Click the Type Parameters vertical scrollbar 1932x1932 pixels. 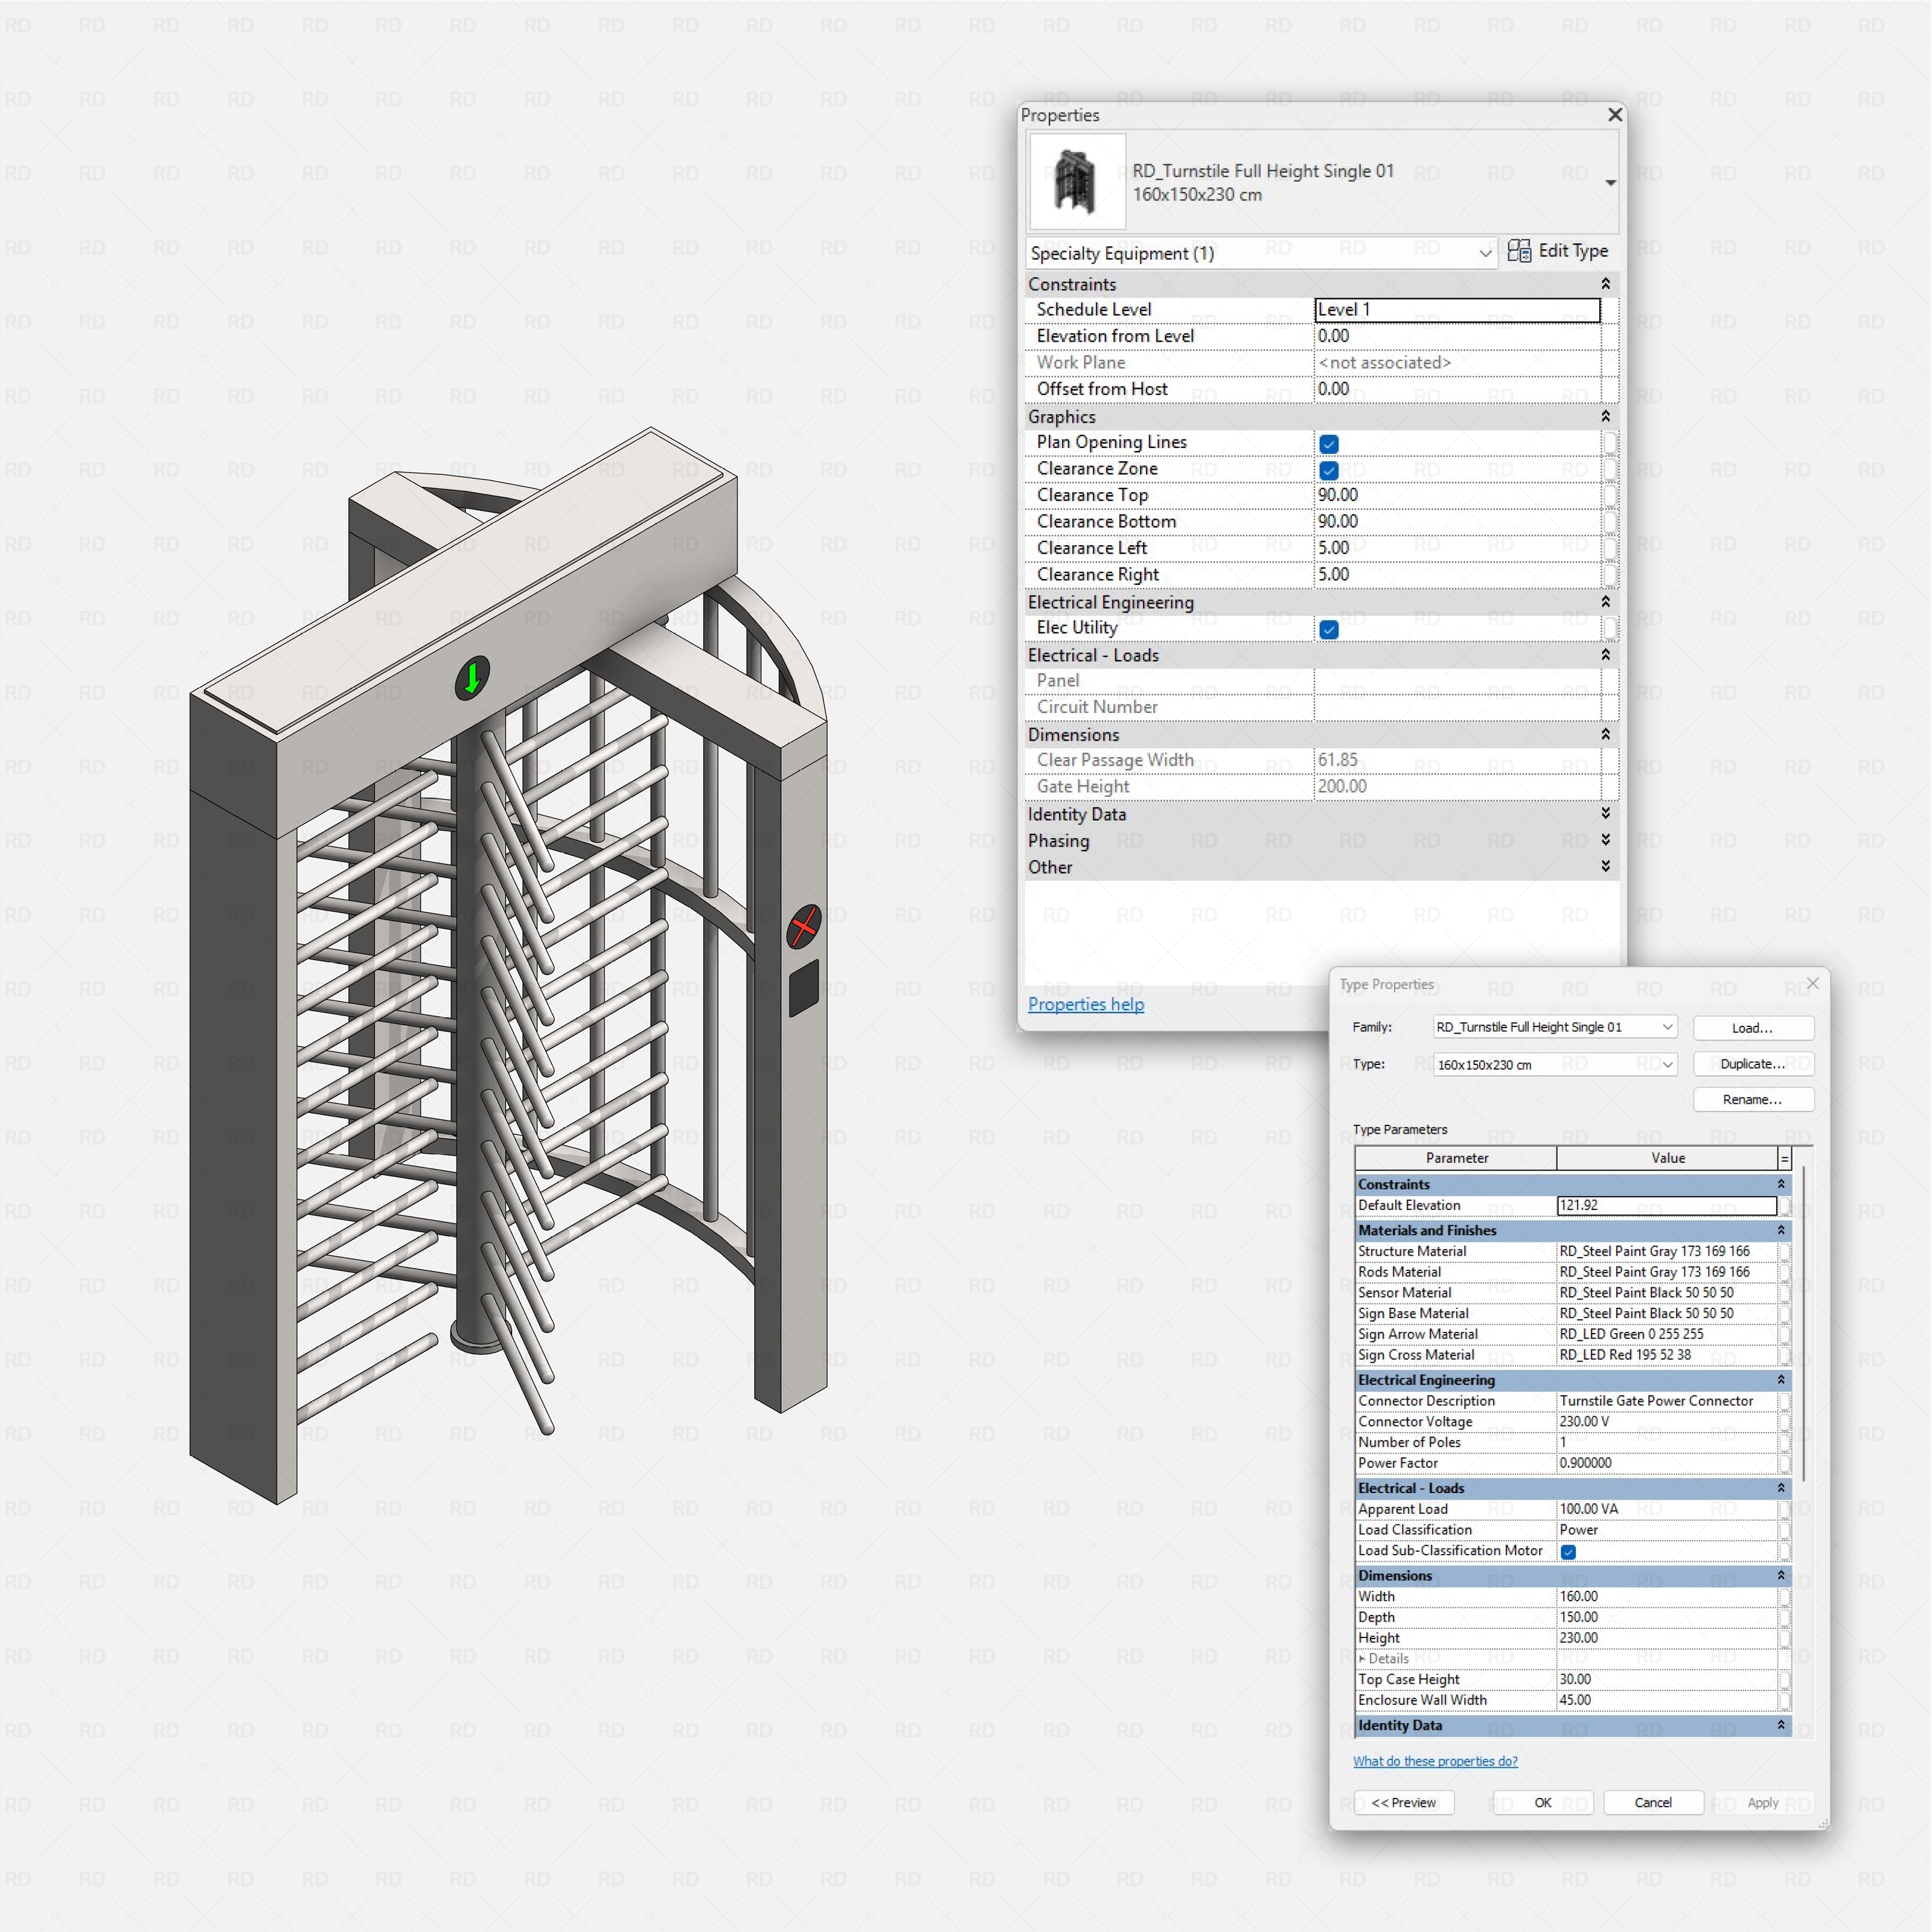click(x=1804, y=1325)
